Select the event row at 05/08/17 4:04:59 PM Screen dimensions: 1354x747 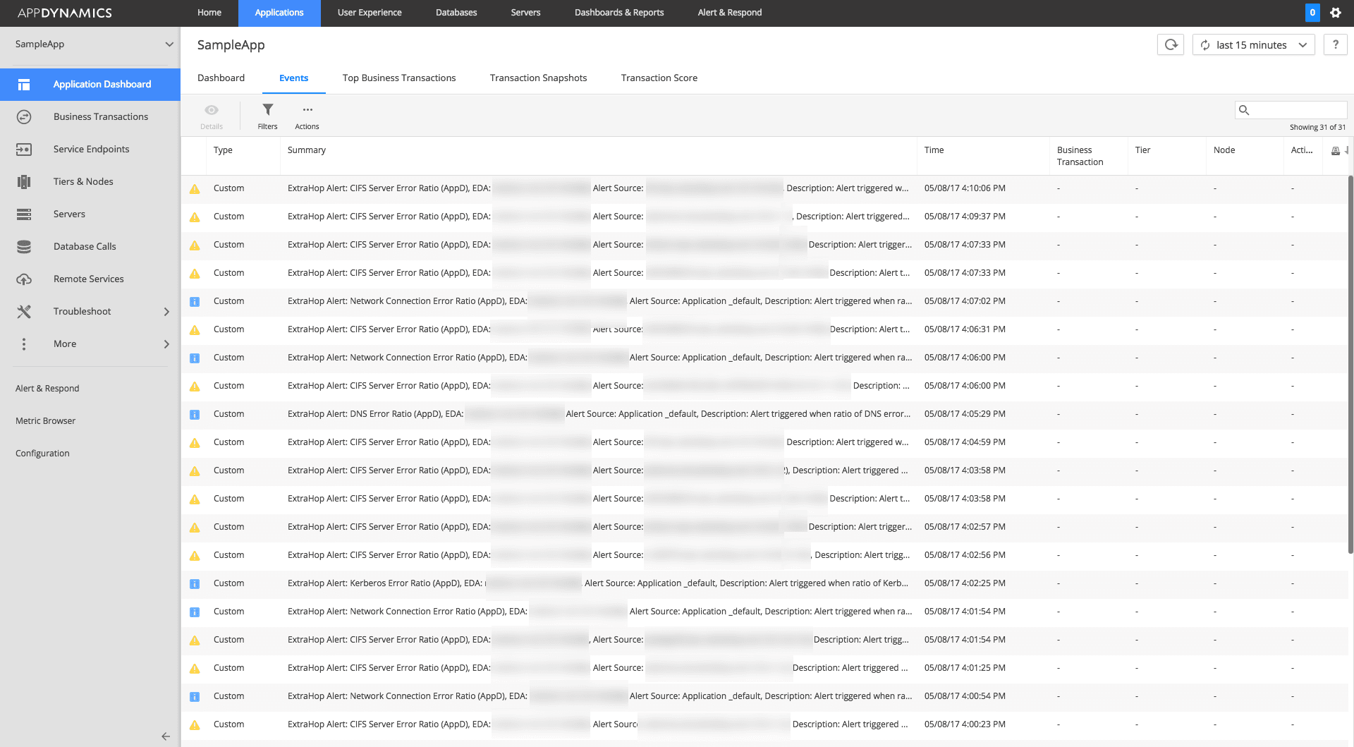(764, 443)
